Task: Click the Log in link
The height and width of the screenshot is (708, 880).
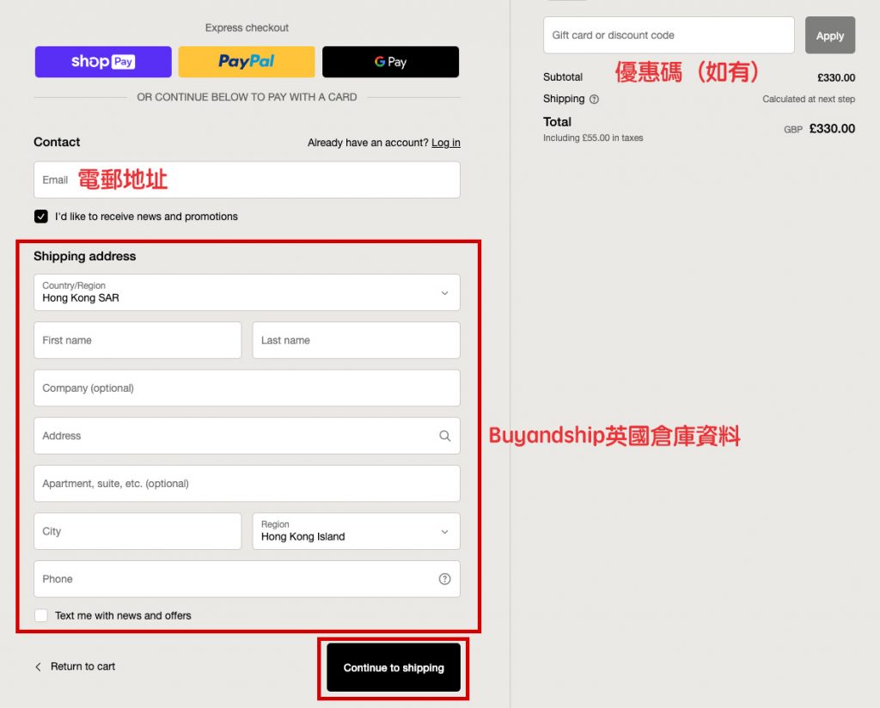Action: click(445, 143)
